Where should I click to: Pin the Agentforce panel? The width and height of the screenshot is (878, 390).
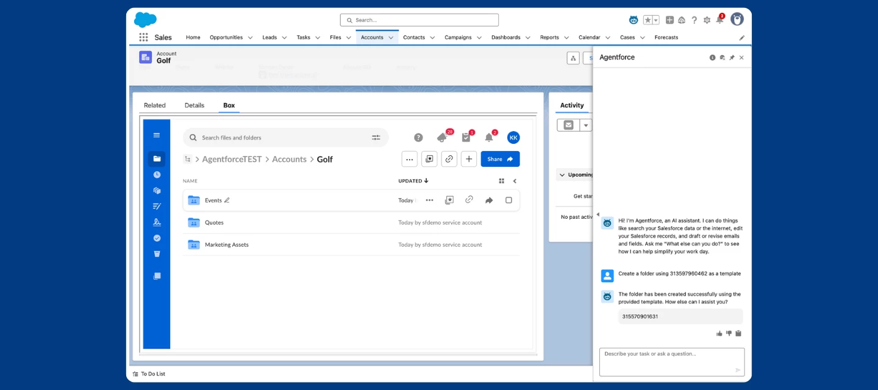tap(732, 57)
